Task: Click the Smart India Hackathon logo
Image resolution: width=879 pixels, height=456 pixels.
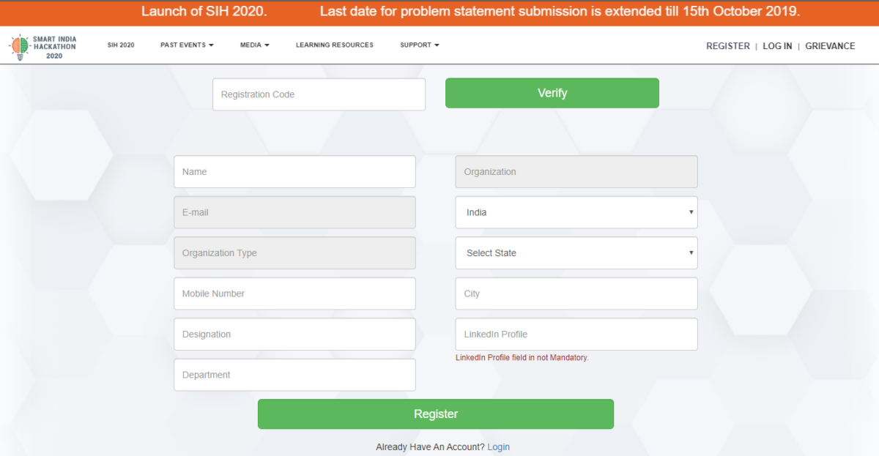Action: pyautogui.click(x=42, y=46)
